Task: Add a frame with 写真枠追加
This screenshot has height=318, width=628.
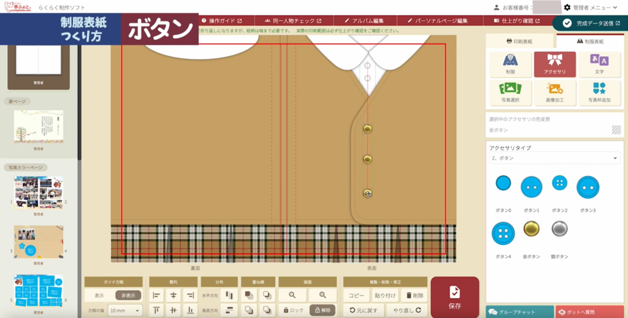Action: point(599,93)
